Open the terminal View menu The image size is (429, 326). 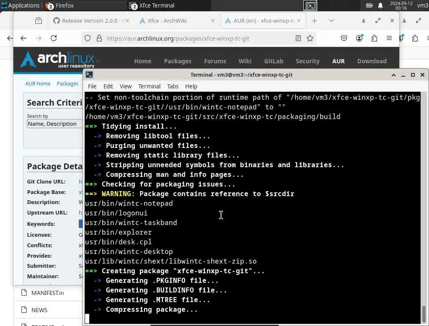coord(126,86)
